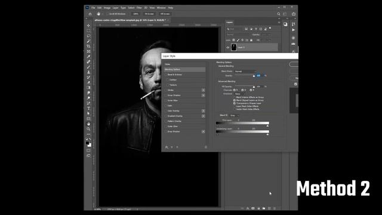The height and width of the screenshot is (215, 382).
Task: Toggle Scroll All Windows checkbox
Action: pos(107,14)
